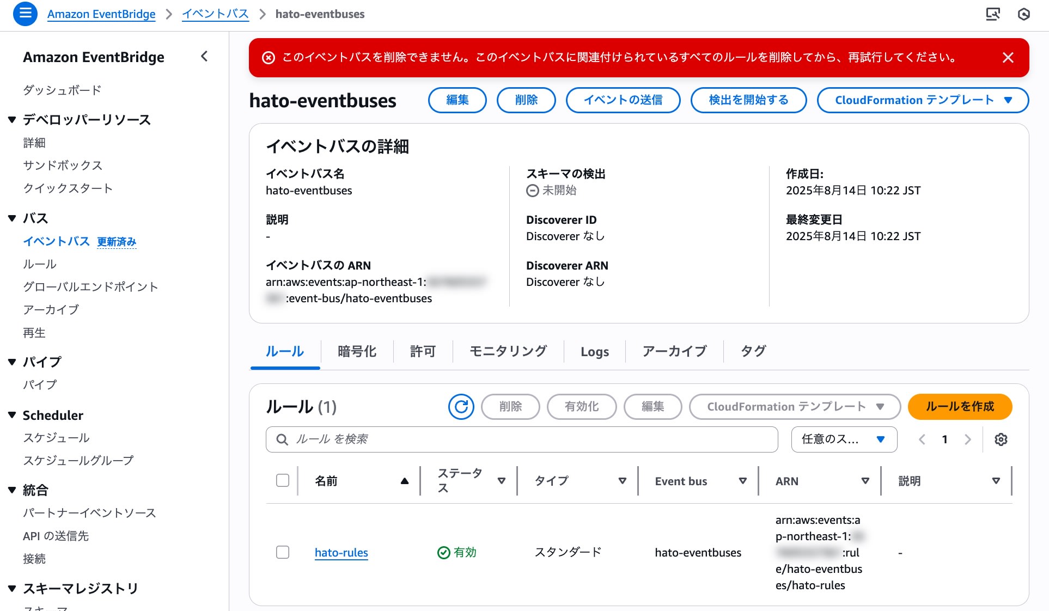
Task: Click the hexagon settings icon in header
Action: [x=1024, y=14]
